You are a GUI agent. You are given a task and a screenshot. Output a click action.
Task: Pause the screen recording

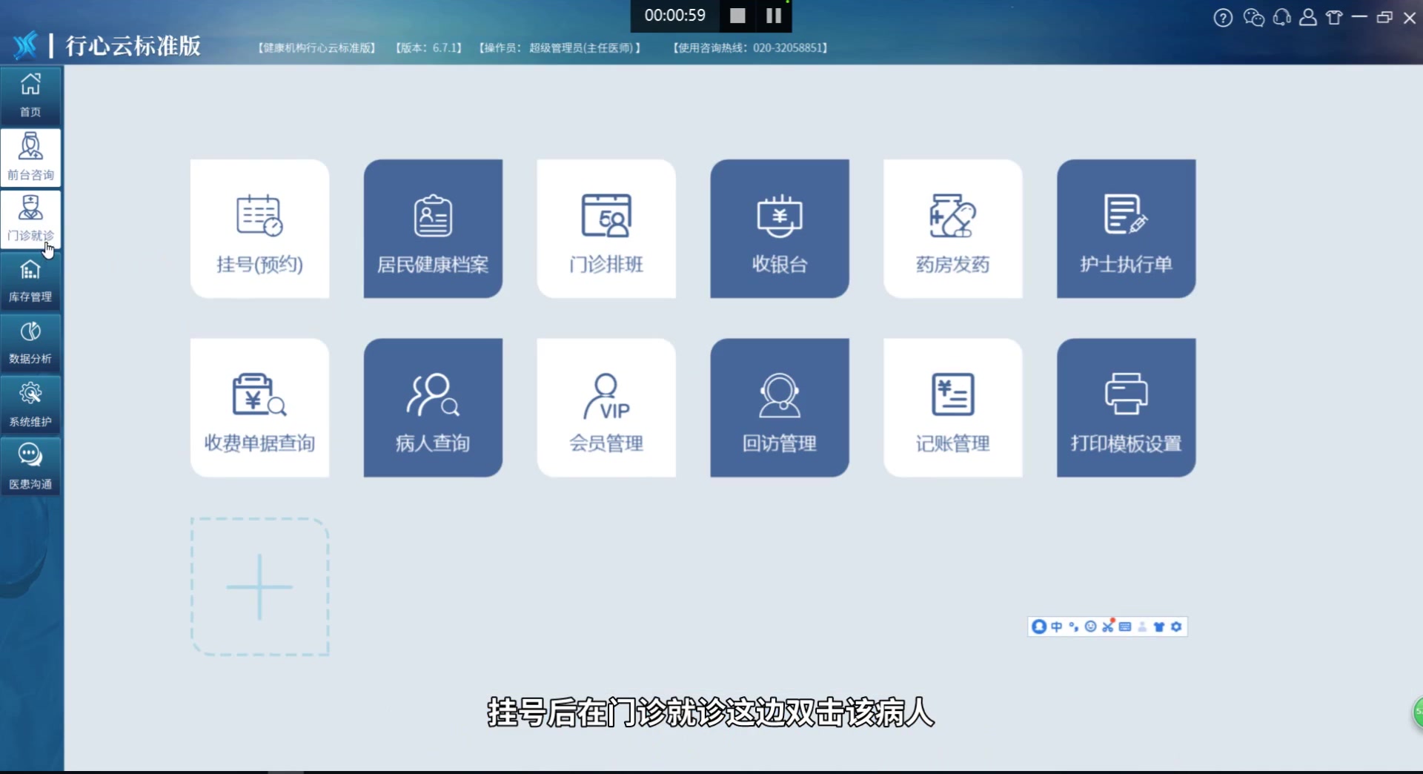(x=774, y=16)
